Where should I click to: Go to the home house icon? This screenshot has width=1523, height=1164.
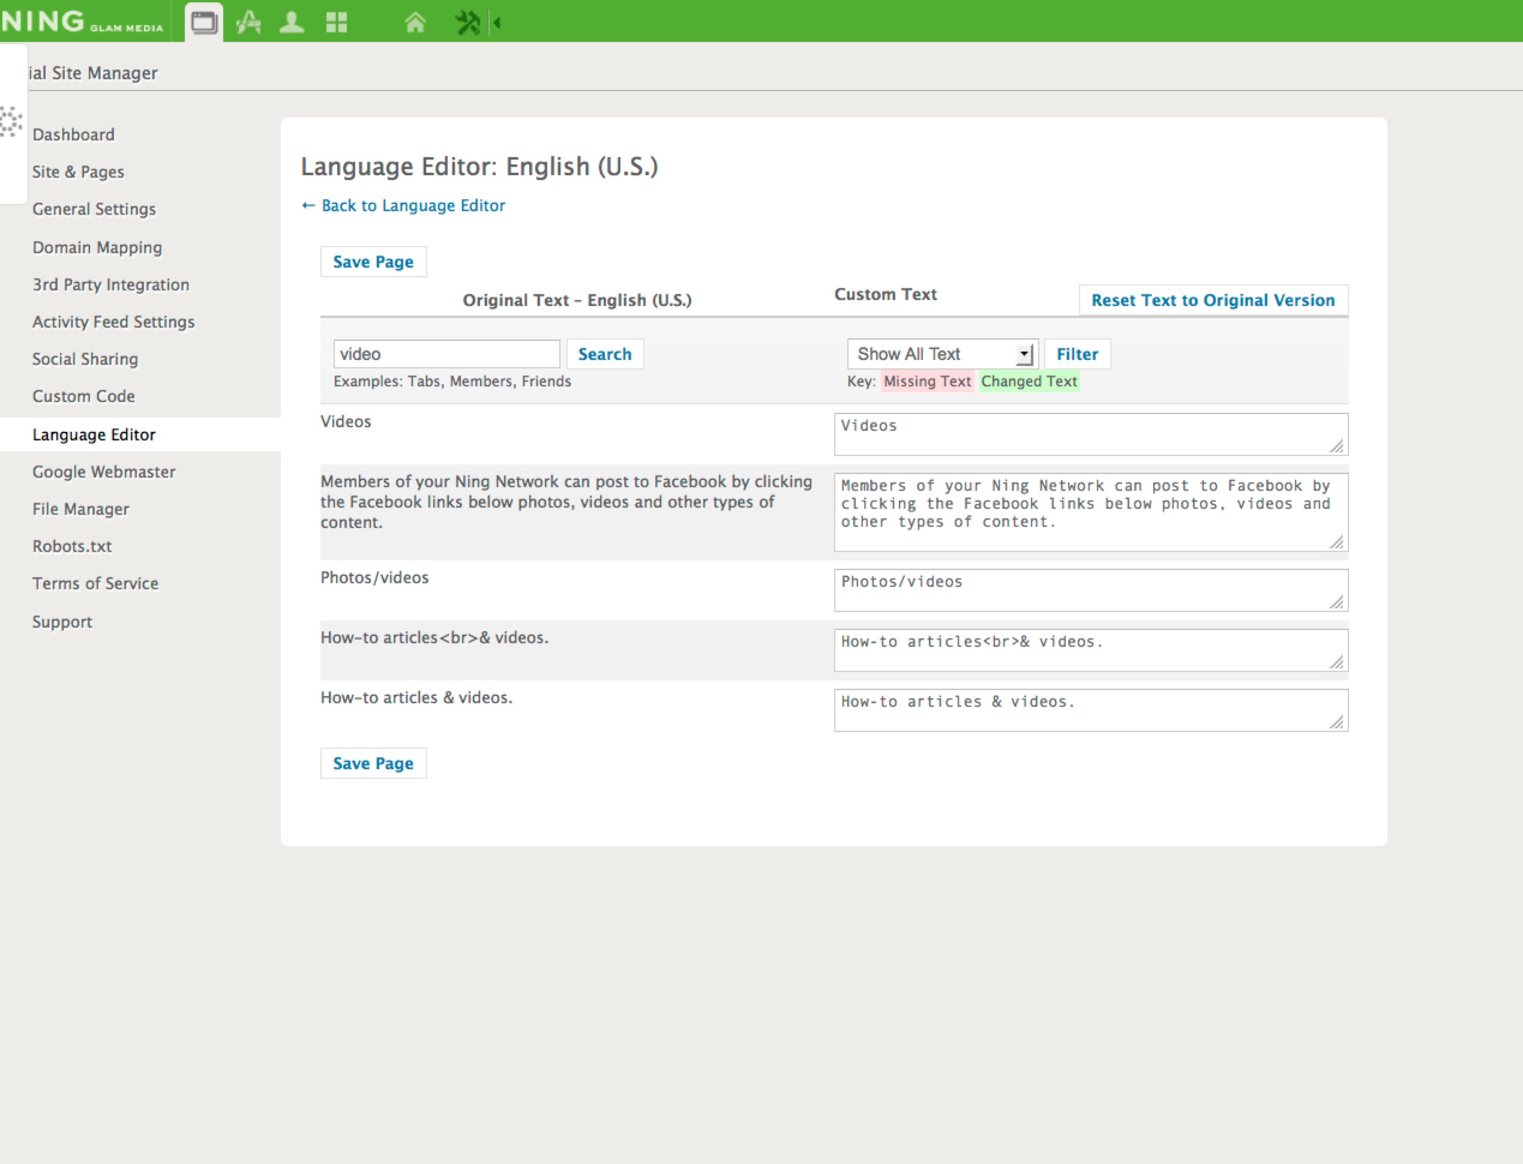coord(415,22)
